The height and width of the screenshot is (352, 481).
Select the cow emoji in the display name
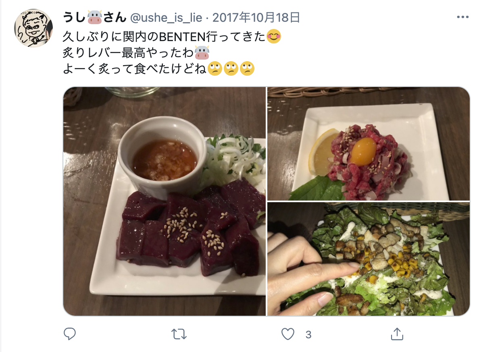pos(95,17)
